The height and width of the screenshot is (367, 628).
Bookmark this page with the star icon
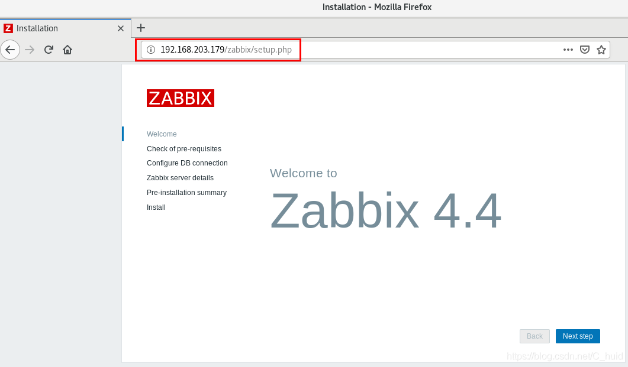click(x=601, y=50)
